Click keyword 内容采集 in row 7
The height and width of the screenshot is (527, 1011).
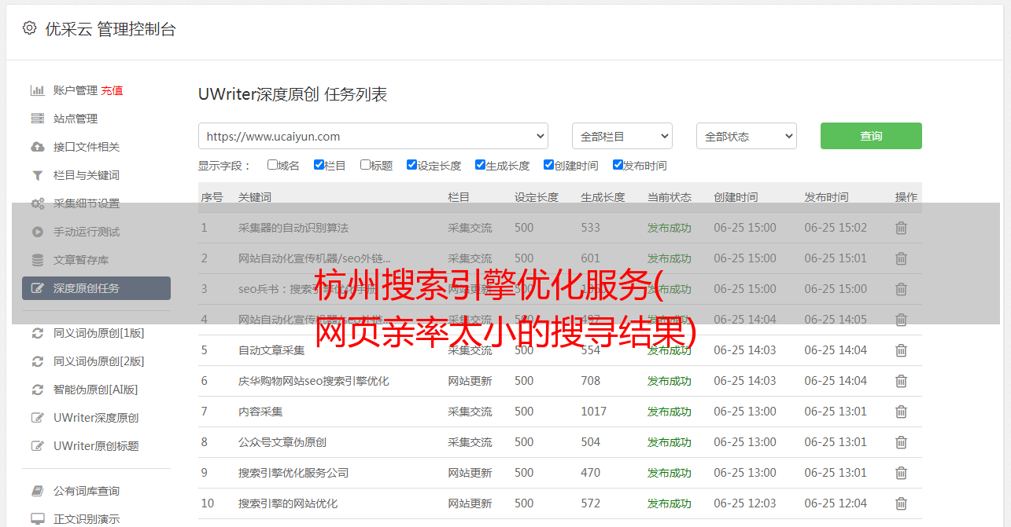click(260, 412)
